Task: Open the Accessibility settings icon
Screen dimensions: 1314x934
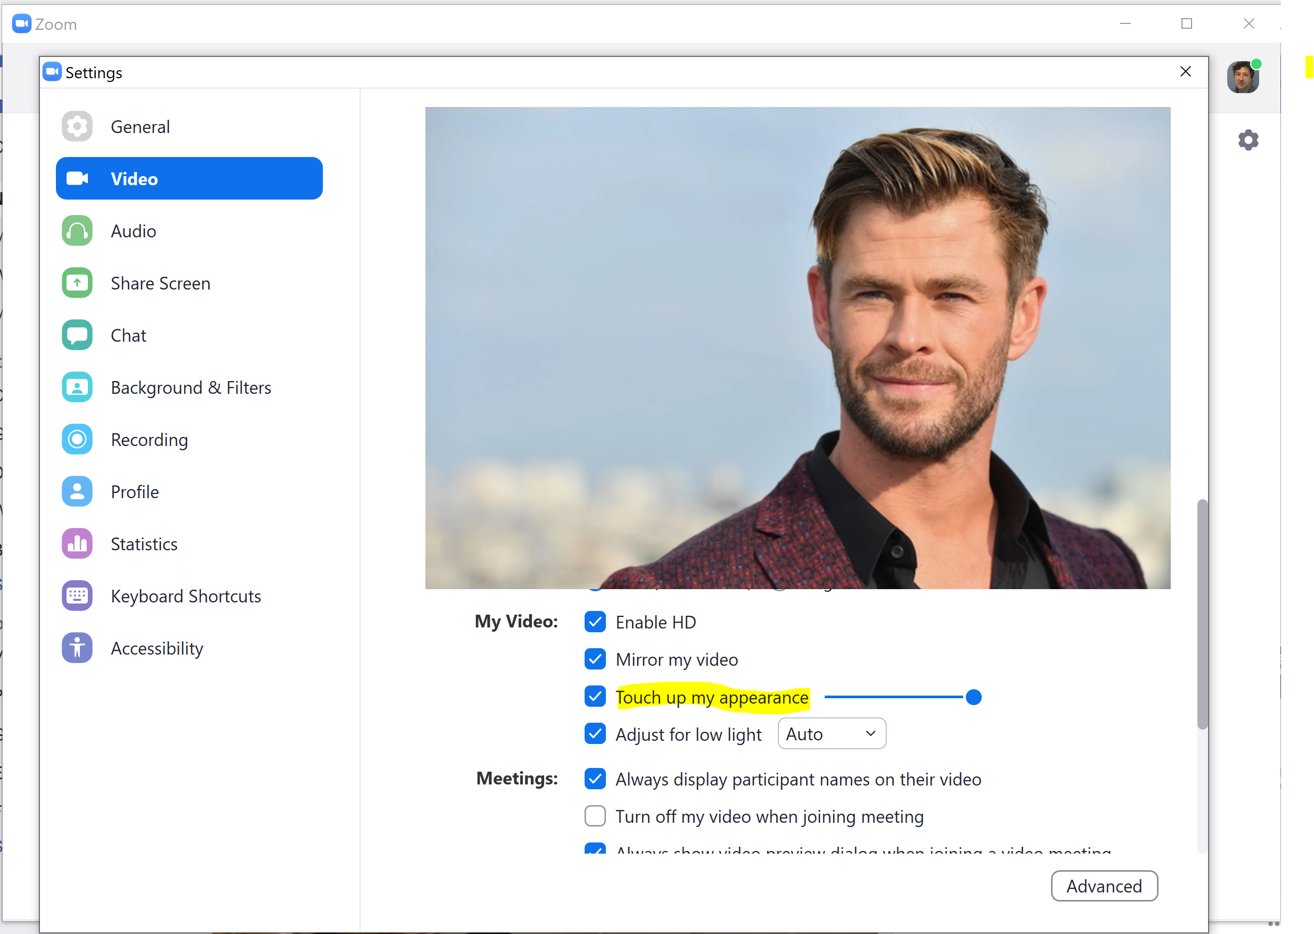Action: (x=77, y=648)
